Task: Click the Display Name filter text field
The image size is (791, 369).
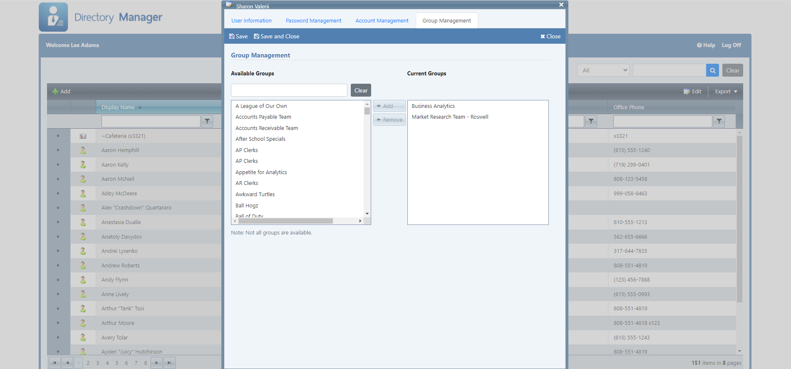Action: pos(151,122)
